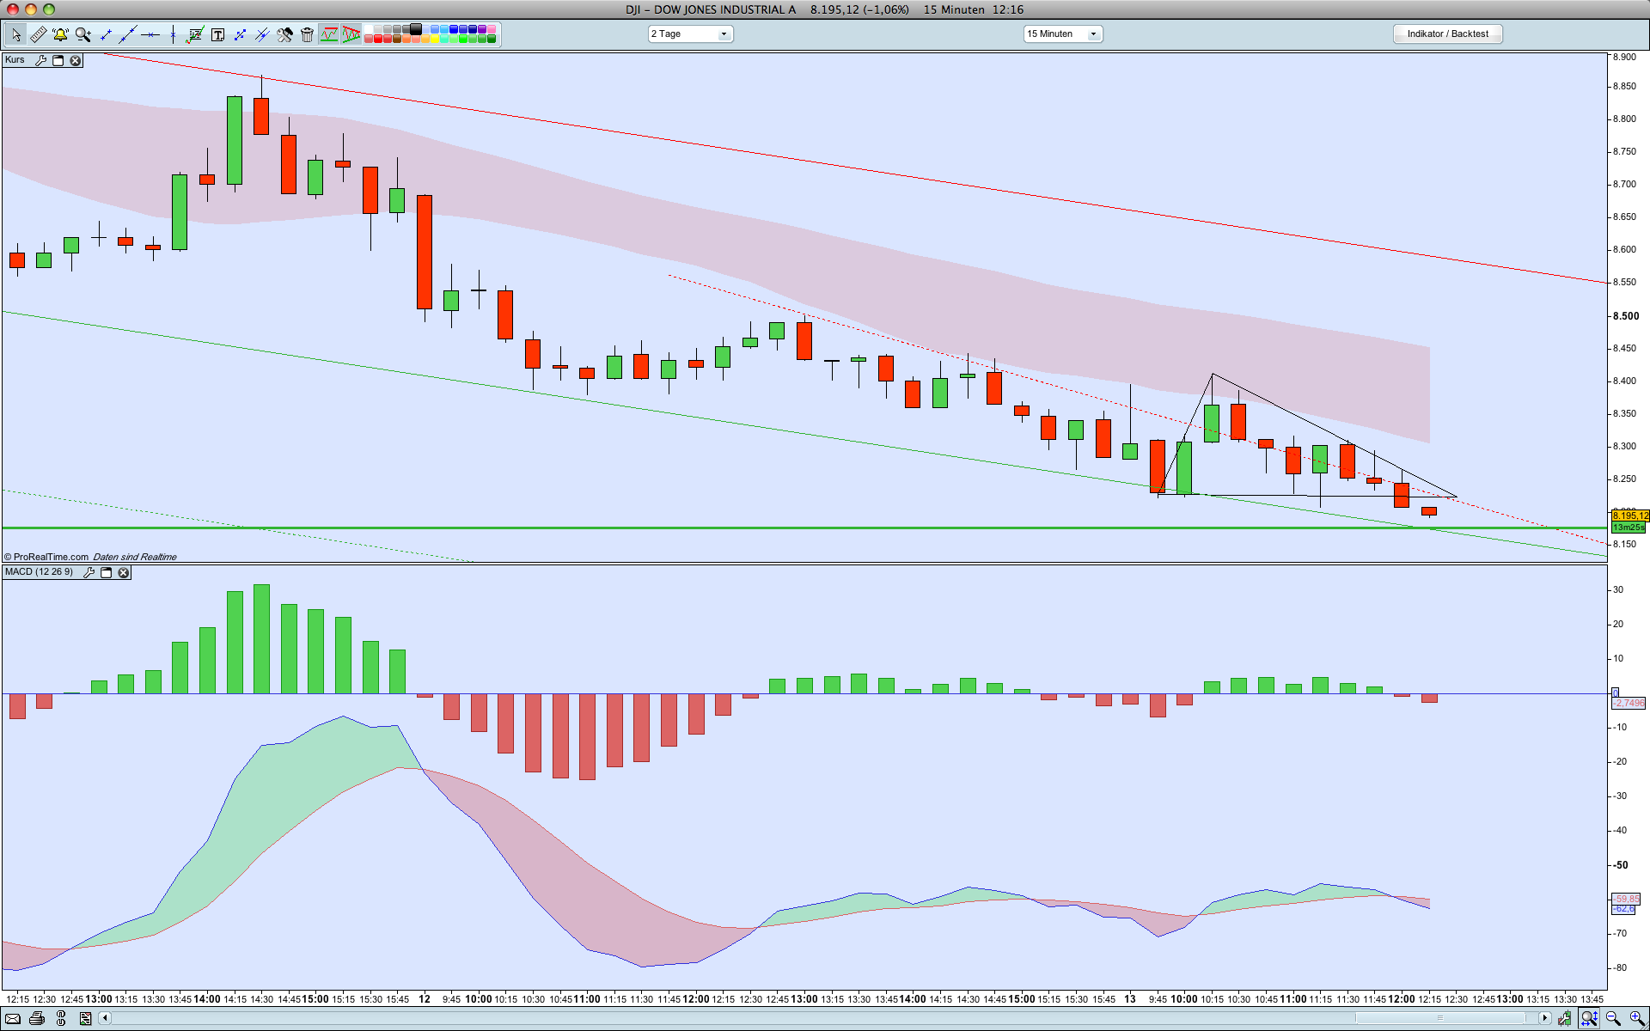Open the '15 Minuten' timeframe dropdown
This screenshot has height=1031, width=1650.
point(1062,34)
